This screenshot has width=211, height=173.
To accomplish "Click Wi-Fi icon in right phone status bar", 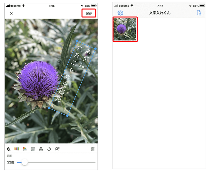I will tap(132, 5).
